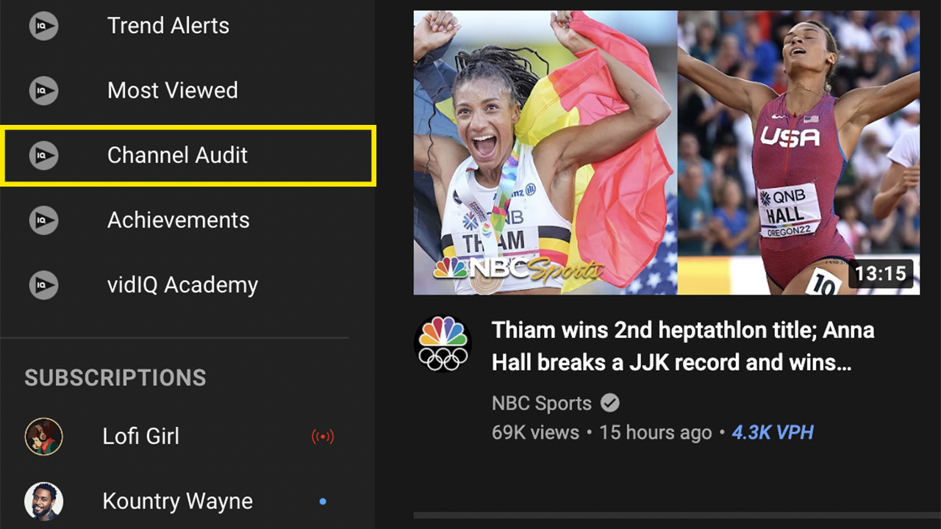The image size is (941, 529).
Task: Select Most Viewed in the sidebar
Action: [173, 90]
